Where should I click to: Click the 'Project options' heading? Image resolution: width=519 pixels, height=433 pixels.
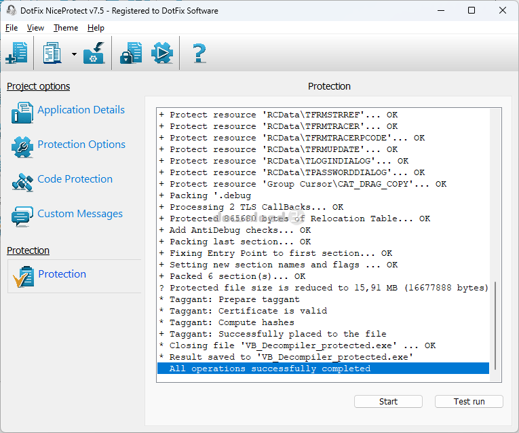pos(39,86)
